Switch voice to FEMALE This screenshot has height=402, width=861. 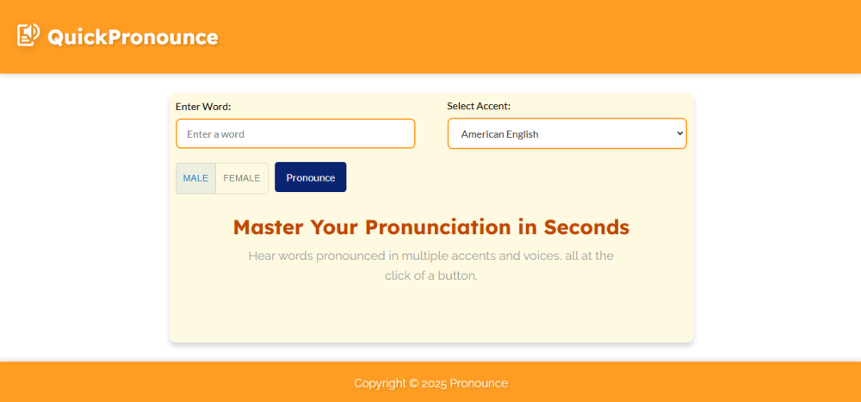241,178
